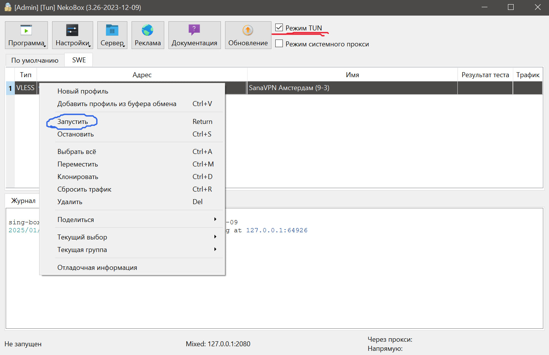
Task: Click the Результат теста column header
Action: pyautogui.click(x=485, y=75)
